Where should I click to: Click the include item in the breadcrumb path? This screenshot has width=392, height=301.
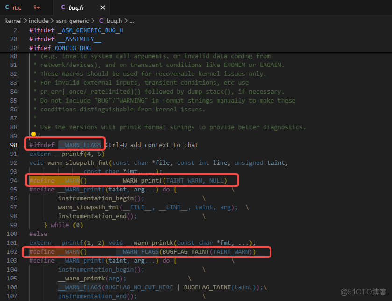pos(39,21)
